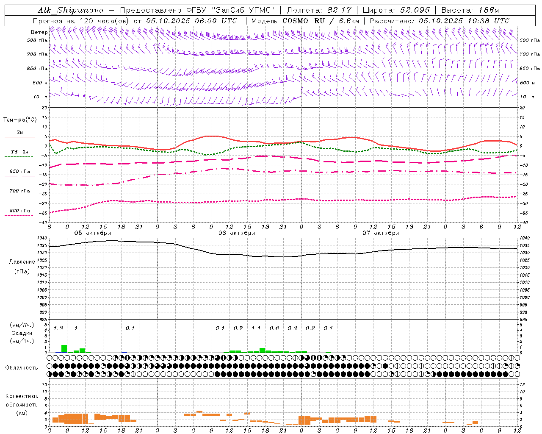Select the 07 октября date label
542x434 pixels.
tap(381, 233)
